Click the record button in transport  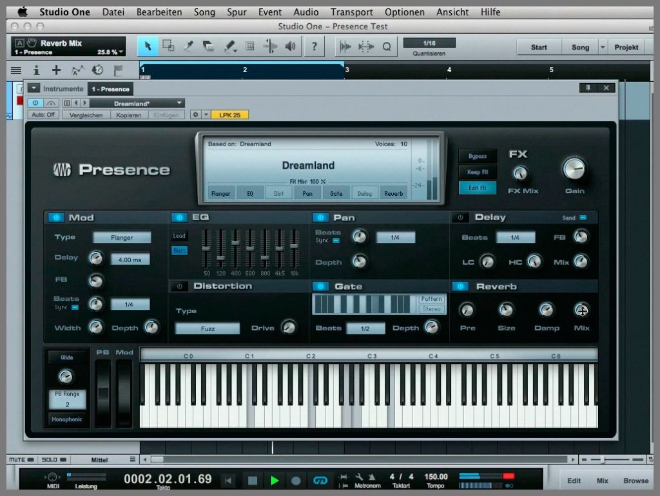pyautogui.click(x=296, y=480)
